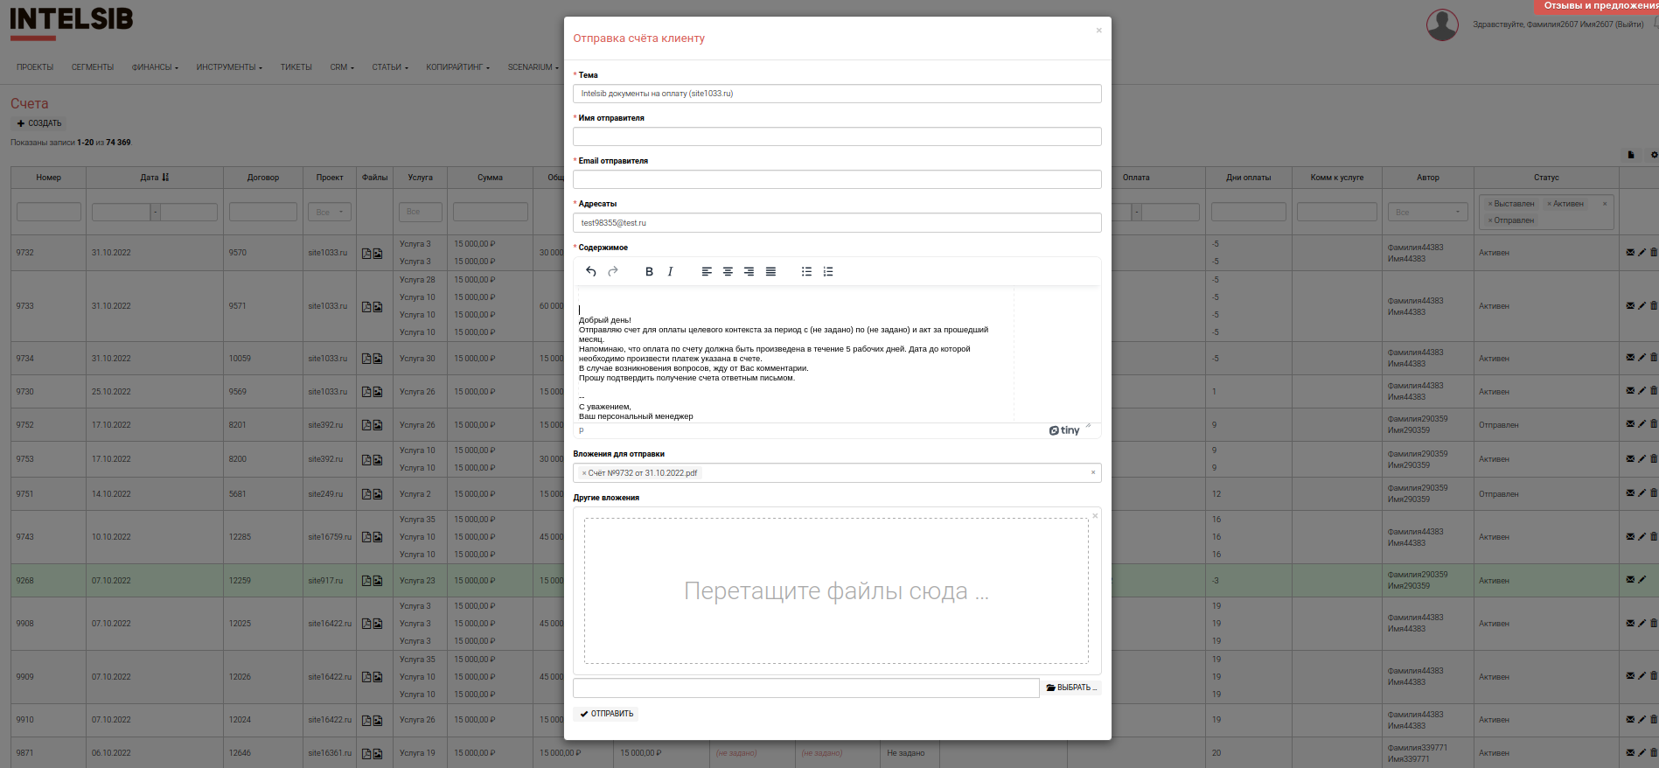This screenshot has width=1659, height=768.
Task: Align the message text to the left
Action: pyautogui.click(x=707, y=271)
